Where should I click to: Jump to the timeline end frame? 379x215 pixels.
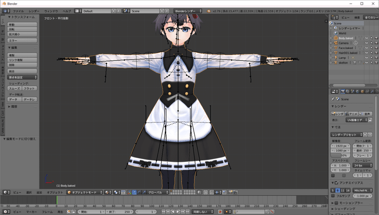pyautogui.click(x=188, y=212)
